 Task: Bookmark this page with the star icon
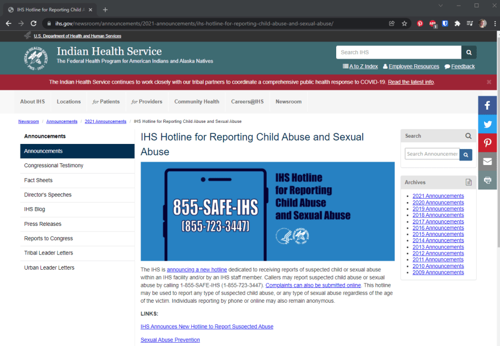pyautogui.click(x=404, y=23)
